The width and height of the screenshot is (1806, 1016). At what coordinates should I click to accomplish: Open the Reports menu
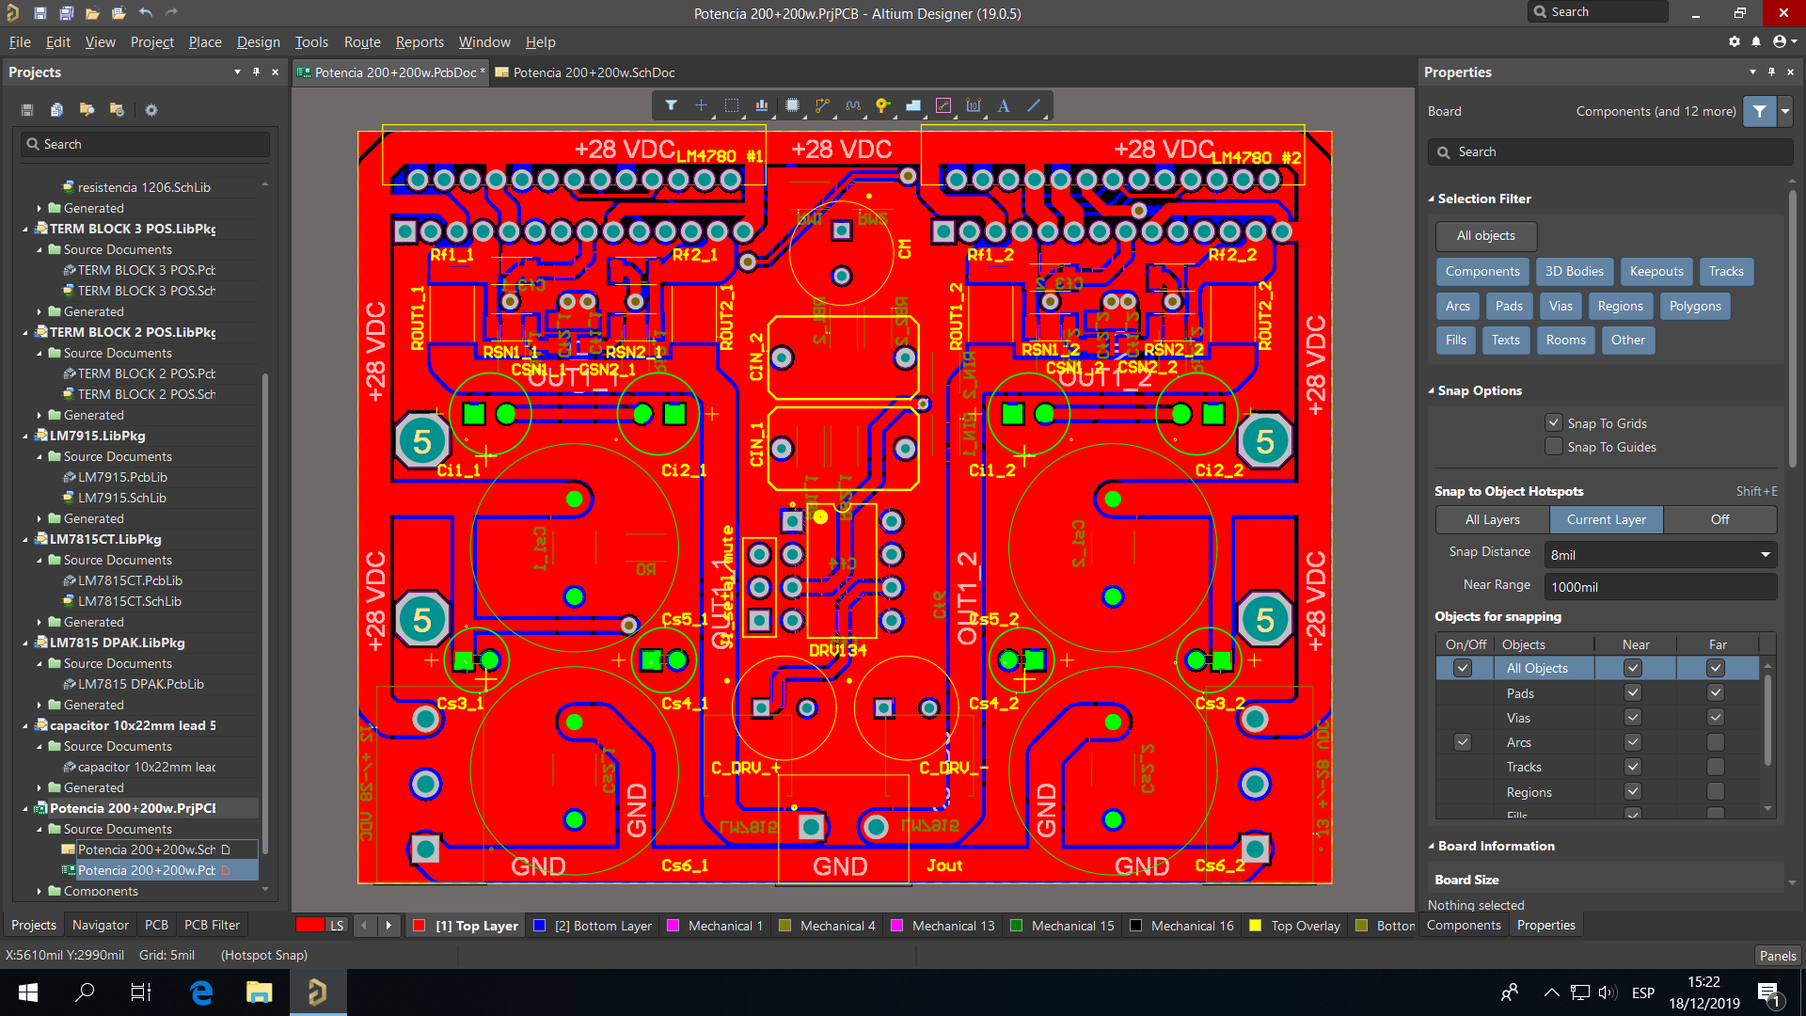click(x=420, y=41)
